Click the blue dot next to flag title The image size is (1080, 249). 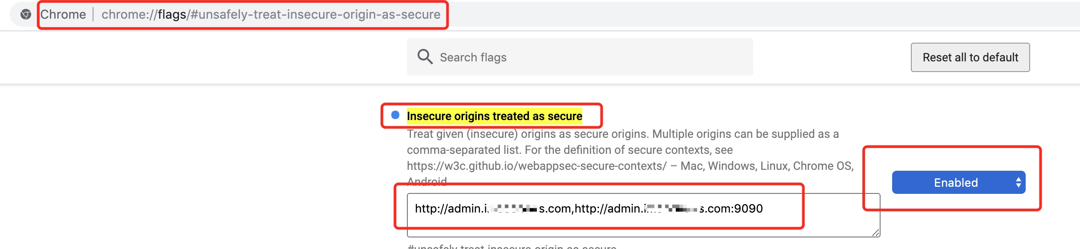click(395, 115)
